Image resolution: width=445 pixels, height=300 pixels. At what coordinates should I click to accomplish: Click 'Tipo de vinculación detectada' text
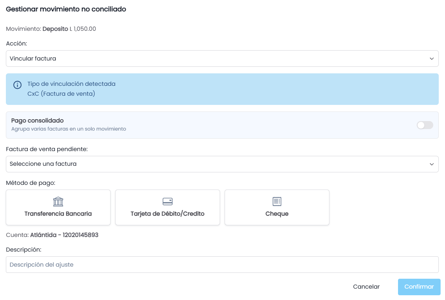point(72,84)
